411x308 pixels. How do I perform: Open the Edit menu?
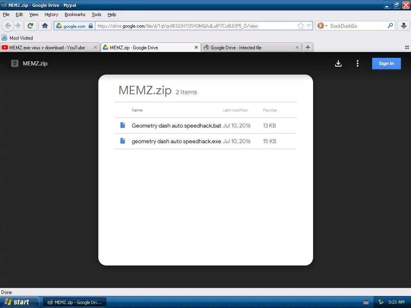click(19, 14)
